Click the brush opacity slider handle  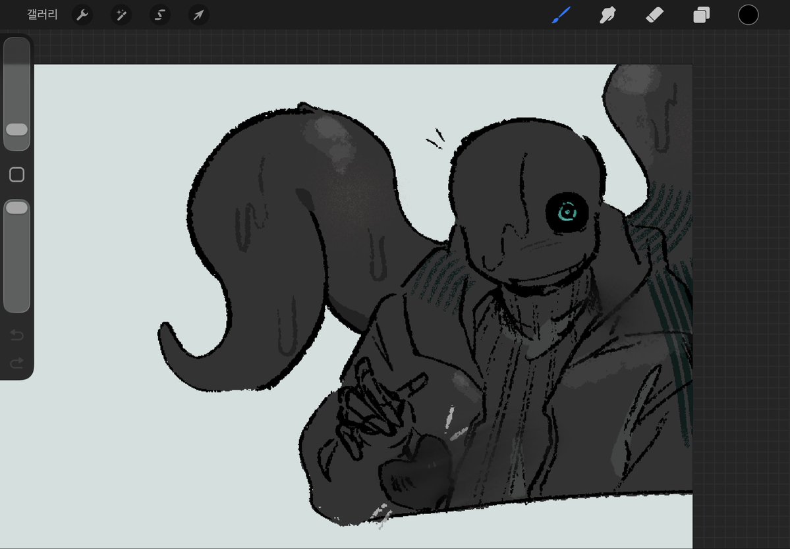(16, 208)
